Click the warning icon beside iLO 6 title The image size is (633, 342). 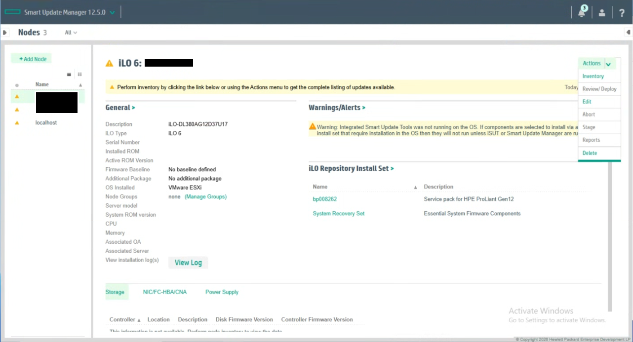109,63
